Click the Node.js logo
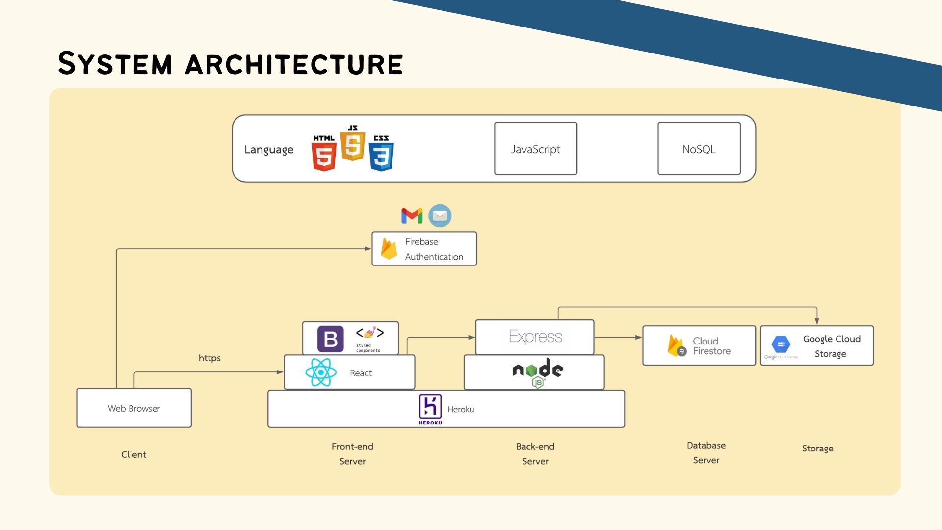942x530 pixels. click(x=538, y=373)
